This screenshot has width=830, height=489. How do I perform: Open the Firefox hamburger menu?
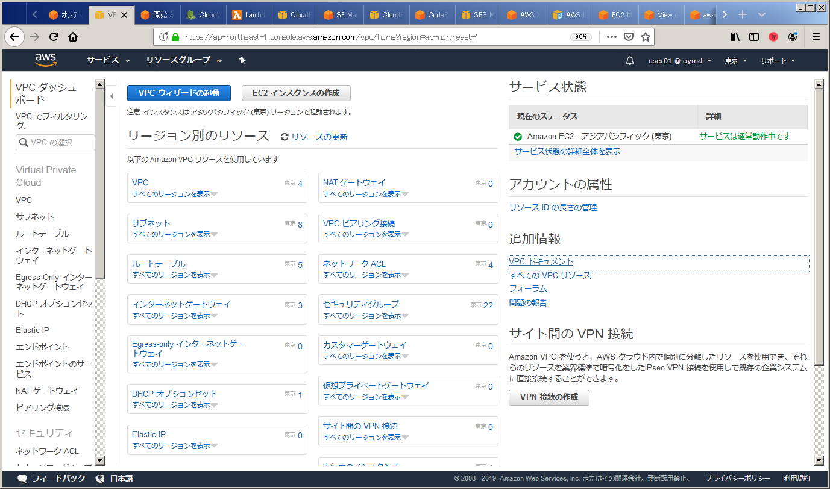[x=816, y=37]
